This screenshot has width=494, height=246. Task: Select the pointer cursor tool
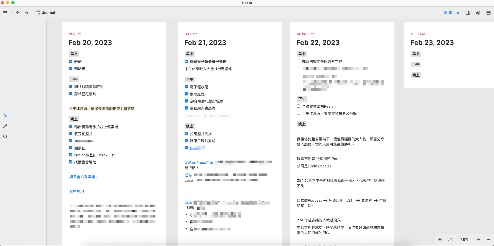click(x=5, y=116)
